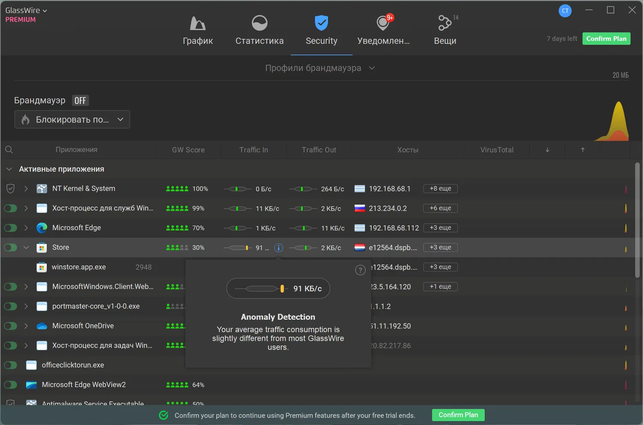Click the NT Kernel Traffic In indicator slider
The width and height of the screenshot is (643, 425).
[x=237, y=189]
